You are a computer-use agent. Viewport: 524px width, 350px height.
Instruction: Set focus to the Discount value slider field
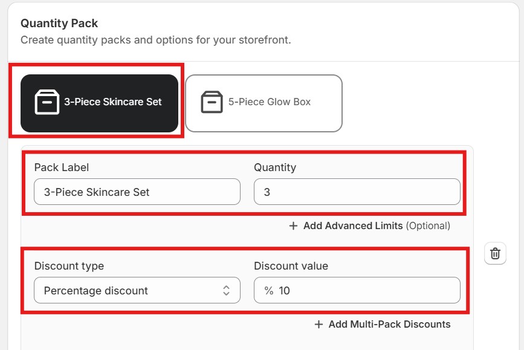tap(357, 290)
